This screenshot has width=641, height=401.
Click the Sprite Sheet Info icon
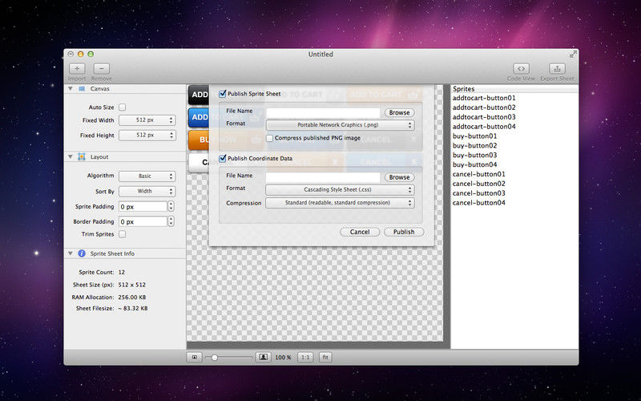(82, 253)
